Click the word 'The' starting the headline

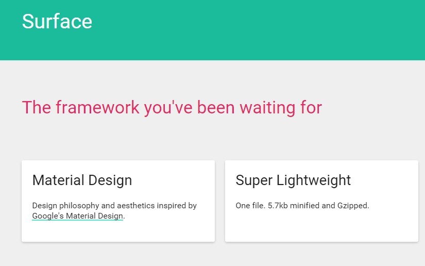[x=37, y=108]
